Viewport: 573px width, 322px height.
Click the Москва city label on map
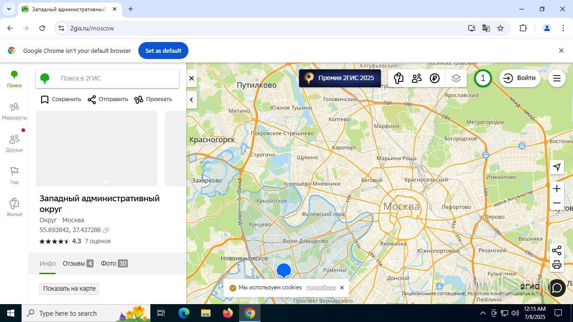click(x=401, y=206)
